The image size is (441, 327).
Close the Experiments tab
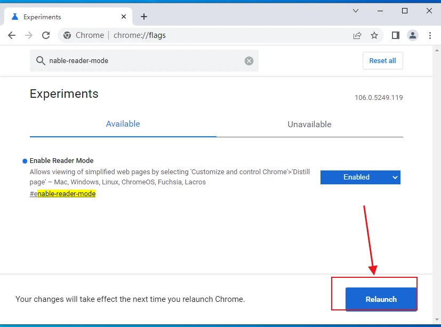point(124,17)
